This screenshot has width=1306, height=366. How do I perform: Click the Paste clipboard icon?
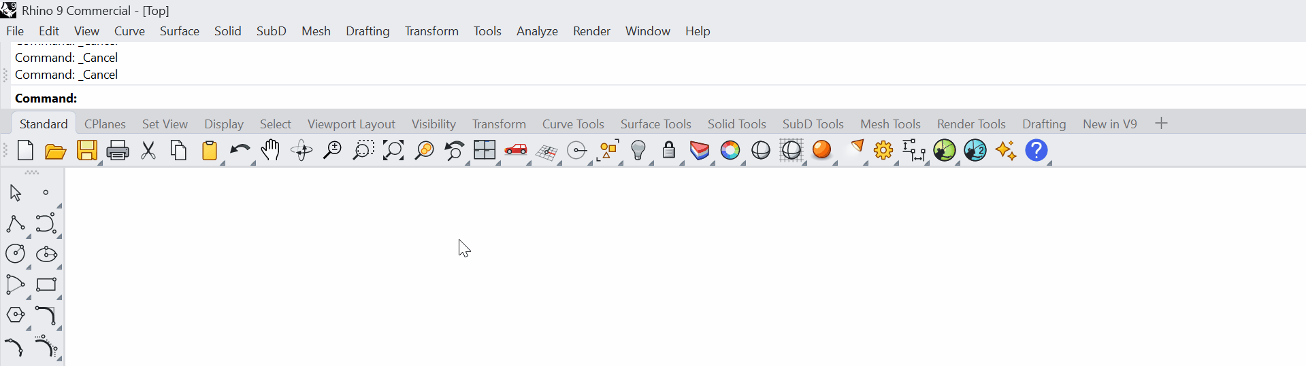coord(210,150)
